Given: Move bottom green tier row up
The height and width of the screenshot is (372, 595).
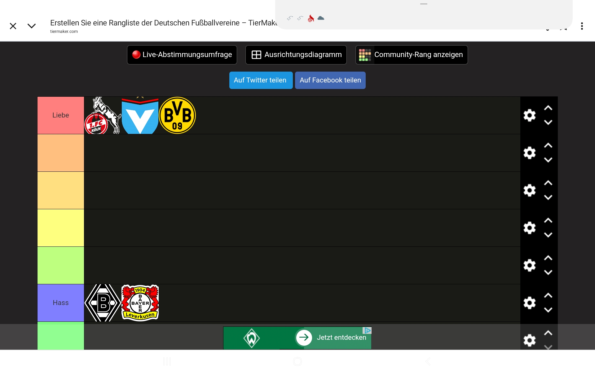Looking at the screenshot, I should click(548, 333).
